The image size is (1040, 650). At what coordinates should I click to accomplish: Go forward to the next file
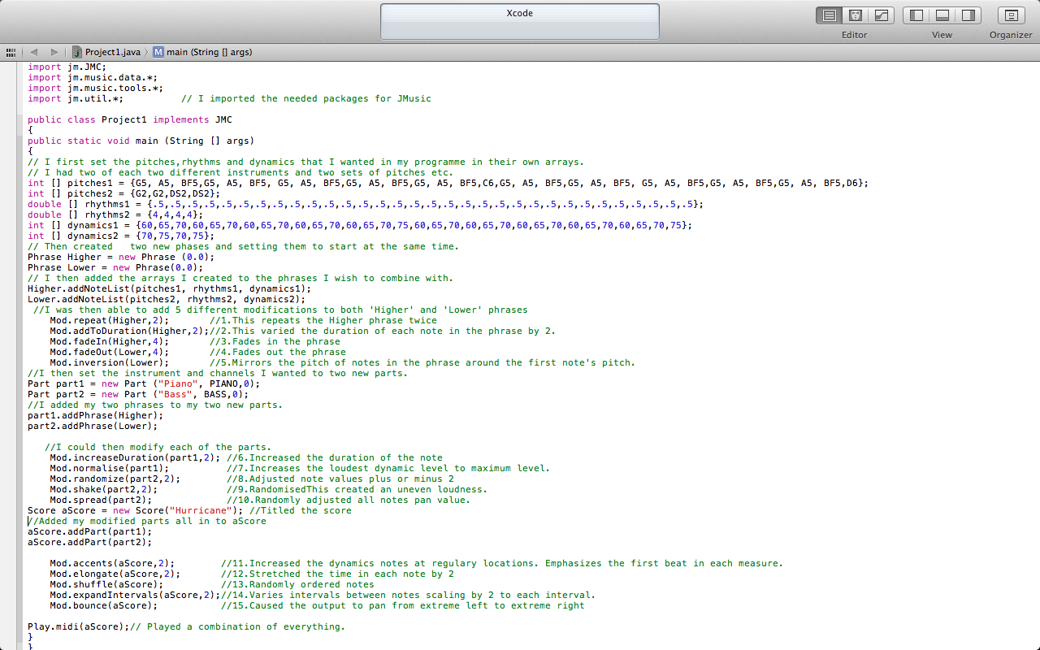[x=54, y=52]
